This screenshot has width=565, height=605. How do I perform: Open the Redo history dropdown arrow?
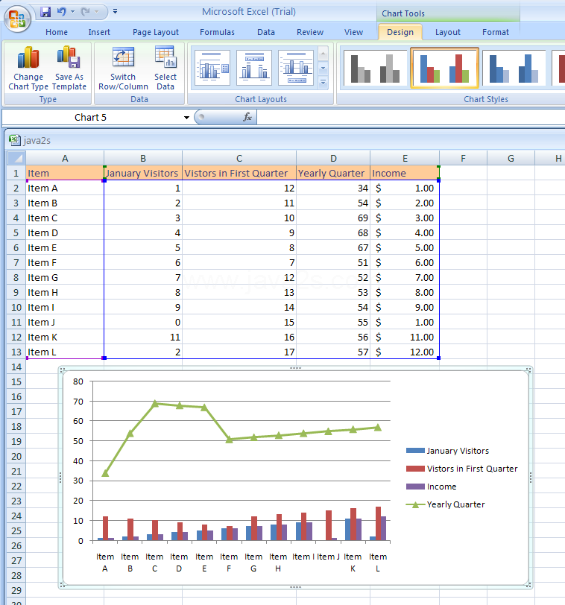click(96, 12)
